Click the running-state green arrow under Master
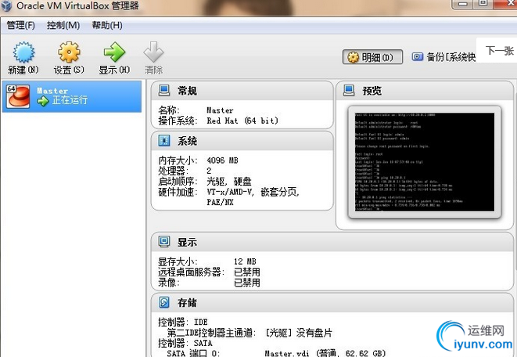517x357 pixels. pos(43,101)
